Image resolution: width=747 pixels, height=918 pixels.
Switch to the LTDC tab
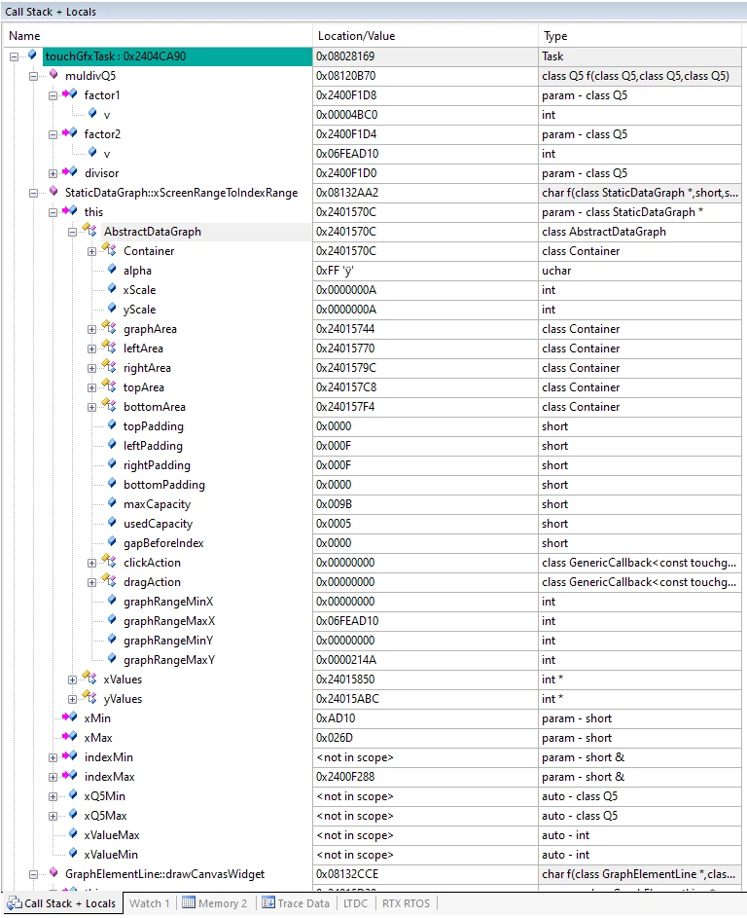(356, 903)
